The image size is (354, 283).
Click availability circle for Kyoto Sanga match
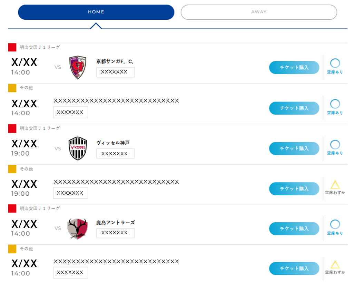tap(335, 63)
